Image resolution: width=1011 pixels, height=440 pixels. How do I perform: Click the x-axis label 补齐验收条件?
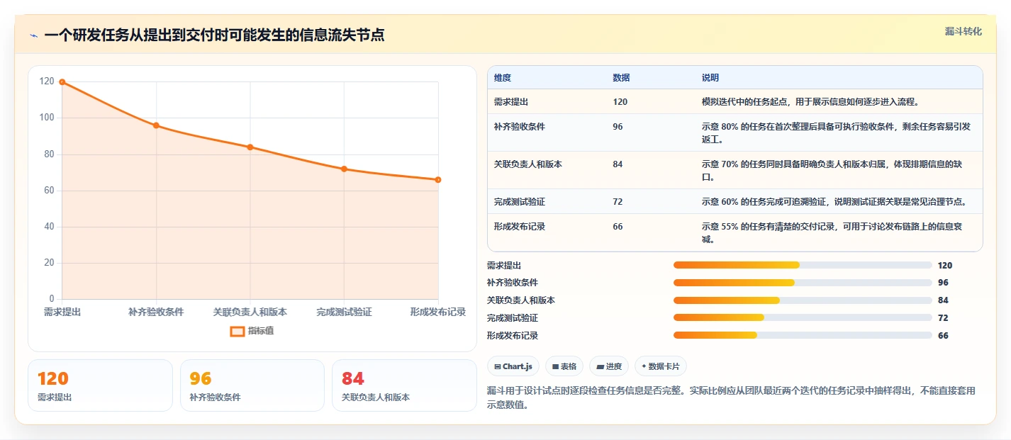point(156,312)
